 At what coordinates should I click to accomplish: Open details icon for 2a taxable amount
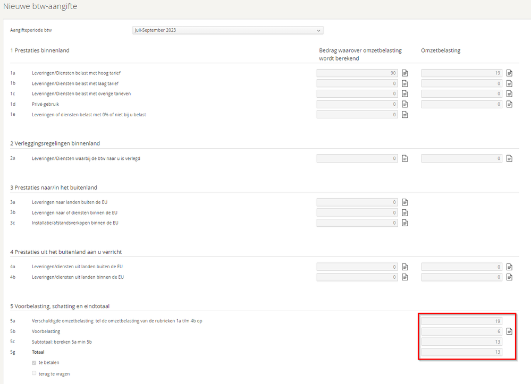click(x=404, y=158)
